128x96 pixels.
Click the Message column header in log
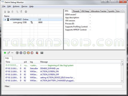point(58,62)
